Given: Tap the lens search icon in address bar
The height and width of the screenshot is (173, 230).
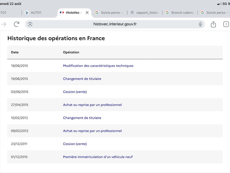Looking at the screenshot, I should [30, 24].
